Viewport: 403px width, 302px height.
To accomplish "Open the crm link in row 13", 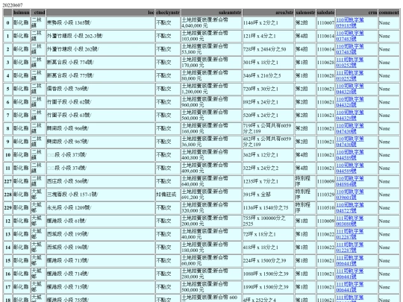I will (350, 234).
